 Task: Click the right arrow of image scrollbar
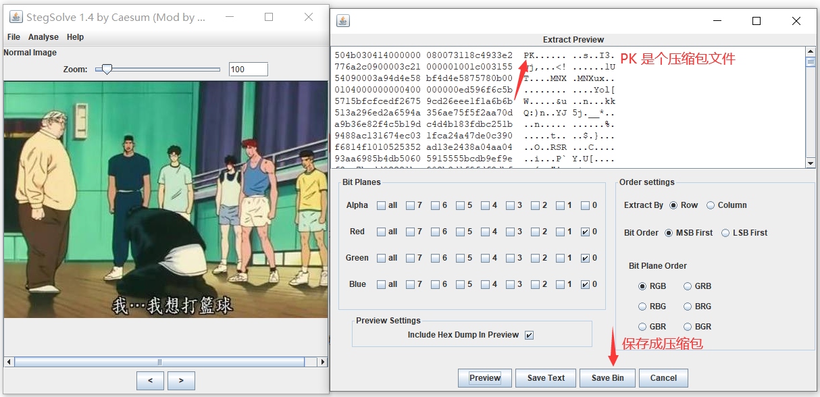point(323,362)
